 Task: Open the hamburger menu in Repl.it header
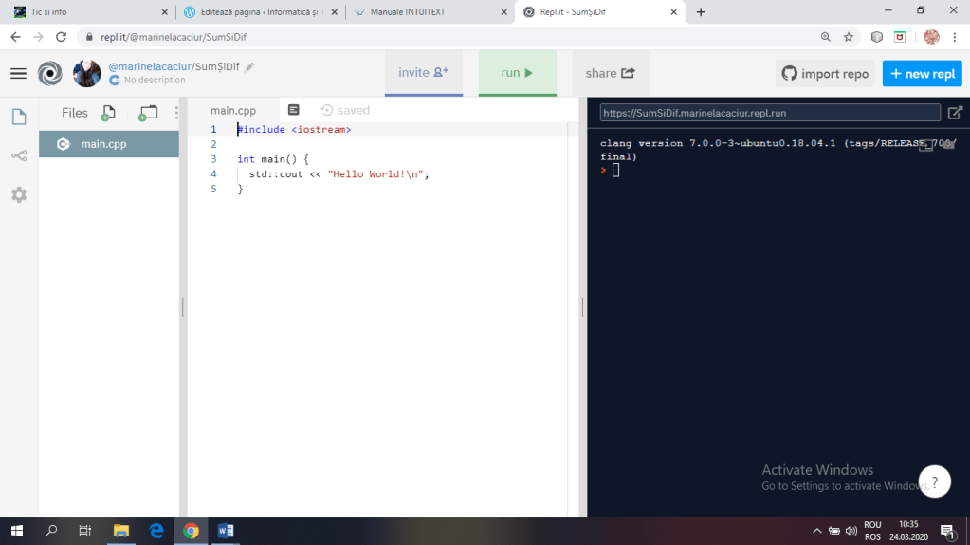pos(19,73)
